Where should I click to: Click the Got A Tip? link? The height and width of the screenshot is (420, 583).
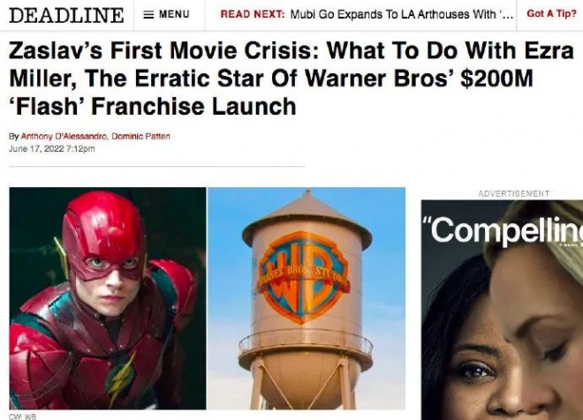tap(551, 14)
